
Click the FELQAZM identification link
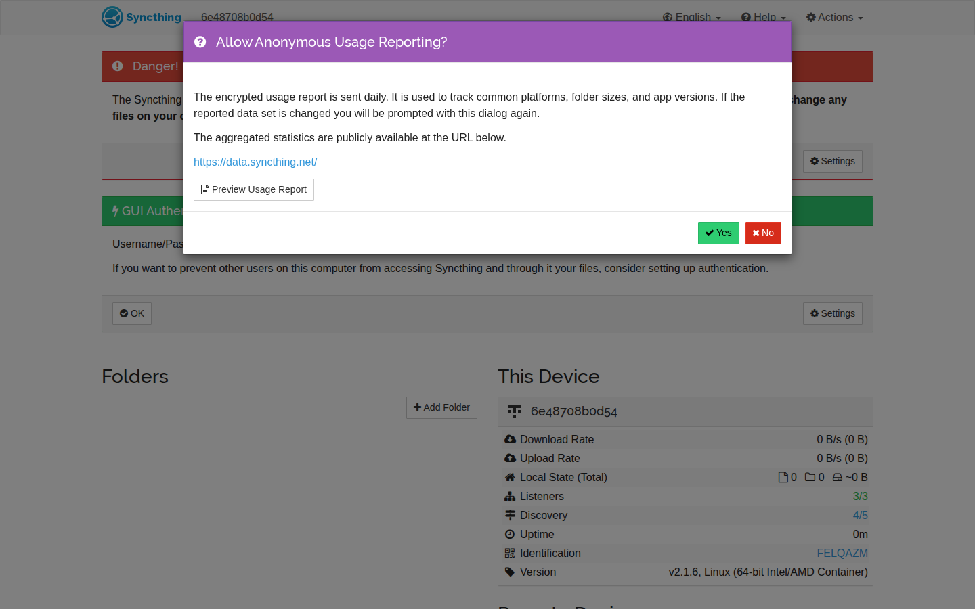[842, 553]
